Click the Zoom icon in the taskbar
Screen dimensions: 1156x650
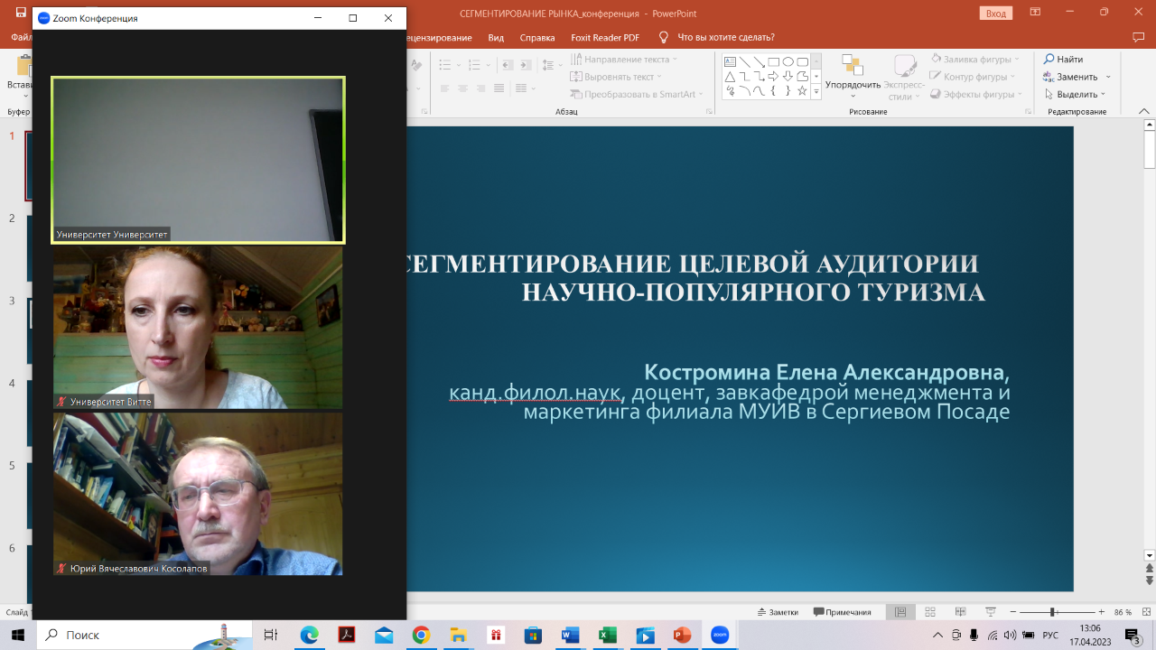click(720, 636)
